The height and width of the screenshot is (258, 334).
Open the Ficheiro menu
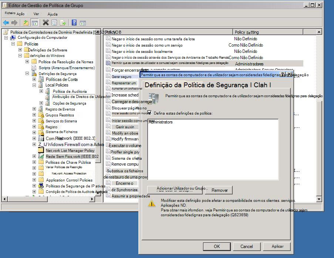point(10,13)
